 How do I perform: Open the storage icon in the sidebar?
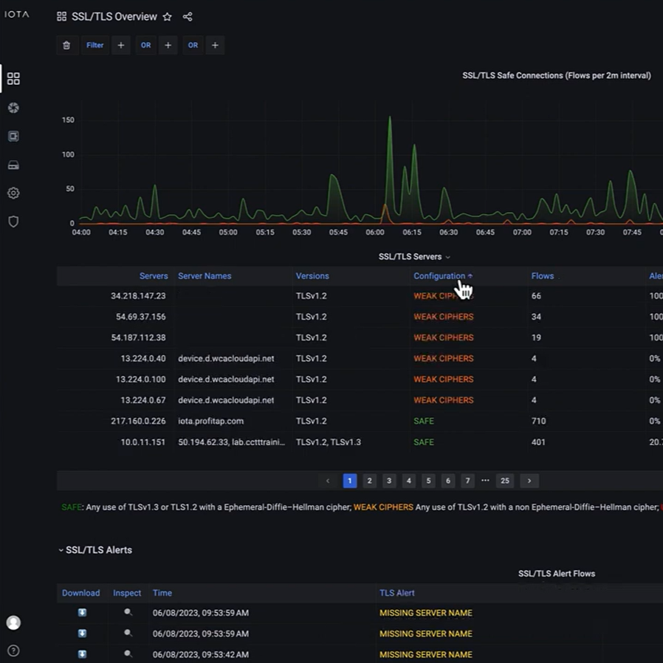pyautogui.click(x=13, y=165)
